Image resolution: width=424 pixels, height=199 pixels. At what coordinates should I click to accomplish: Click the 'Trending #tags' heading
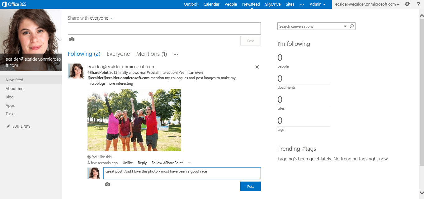point(297,149)
